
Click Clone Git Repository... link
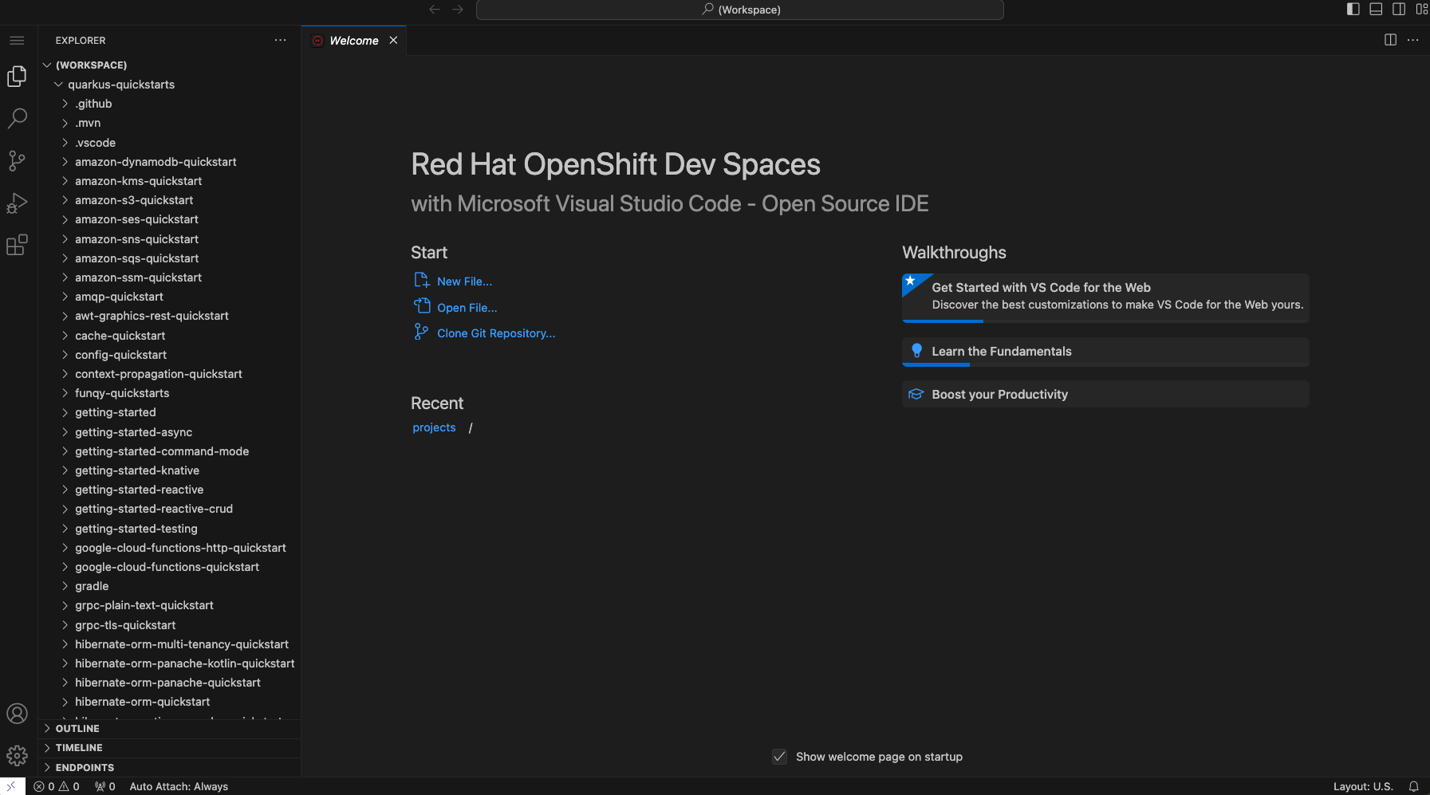[496, 333]
